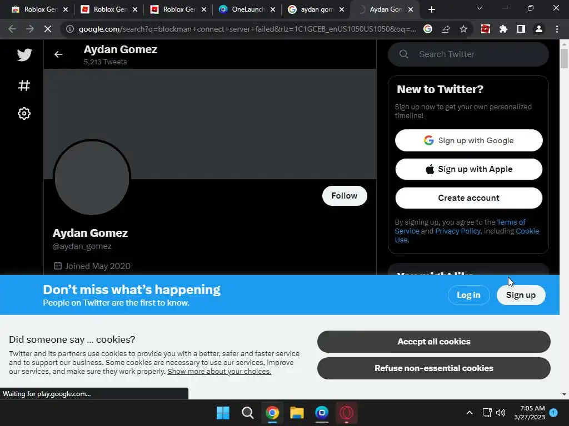Click the Joined May 2020 text
569x426 pixels.
(98, 266)
